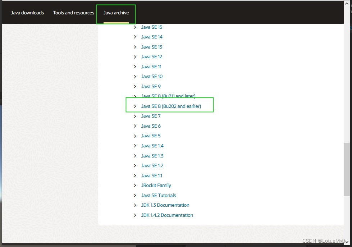
Task: Open the Java SE 6 archive link
Action: pyautogui.click(x=151, y=126)
